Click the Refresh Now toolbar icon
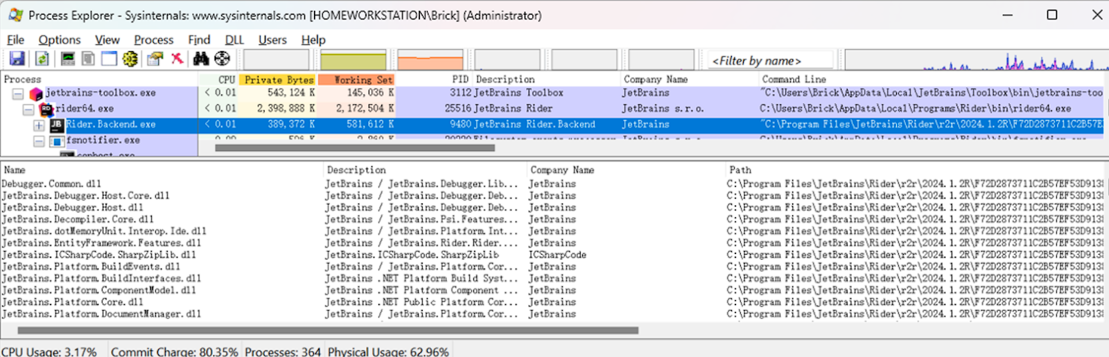The image size is (1109, 357). coord(42,59)
